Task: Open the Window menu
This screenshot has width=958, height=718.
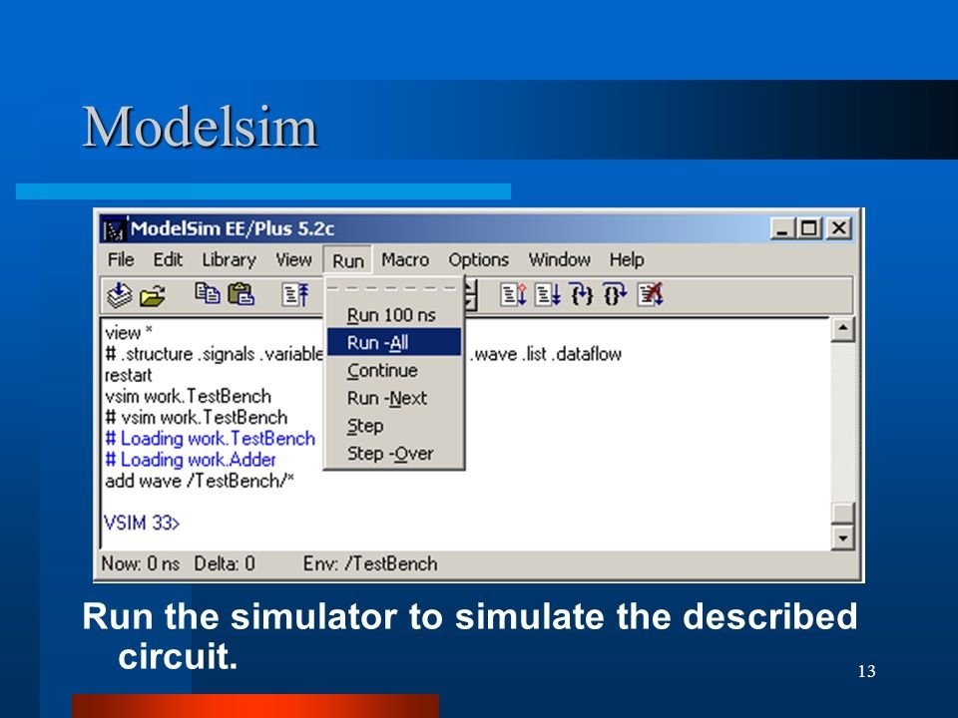Action: coord(559,260)
